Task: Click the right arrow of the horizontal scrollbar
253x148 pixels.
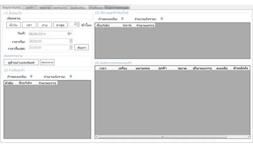Action: [248, 137]
